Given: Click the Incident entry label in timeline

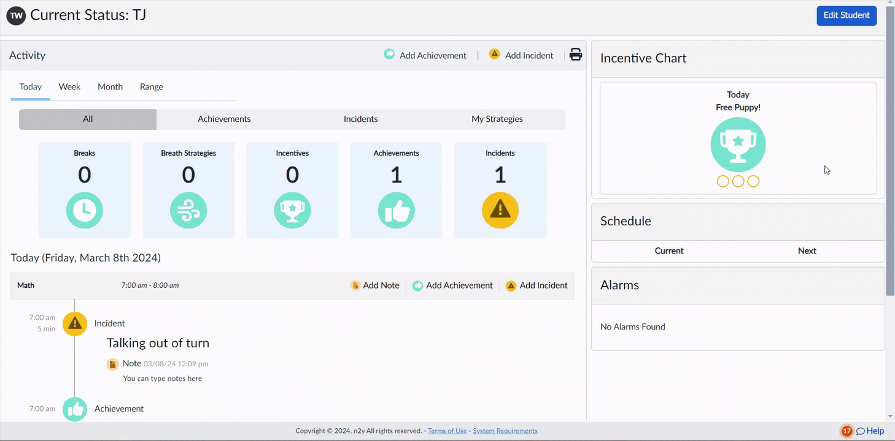Looking at the screenshot, I should 109,323.
